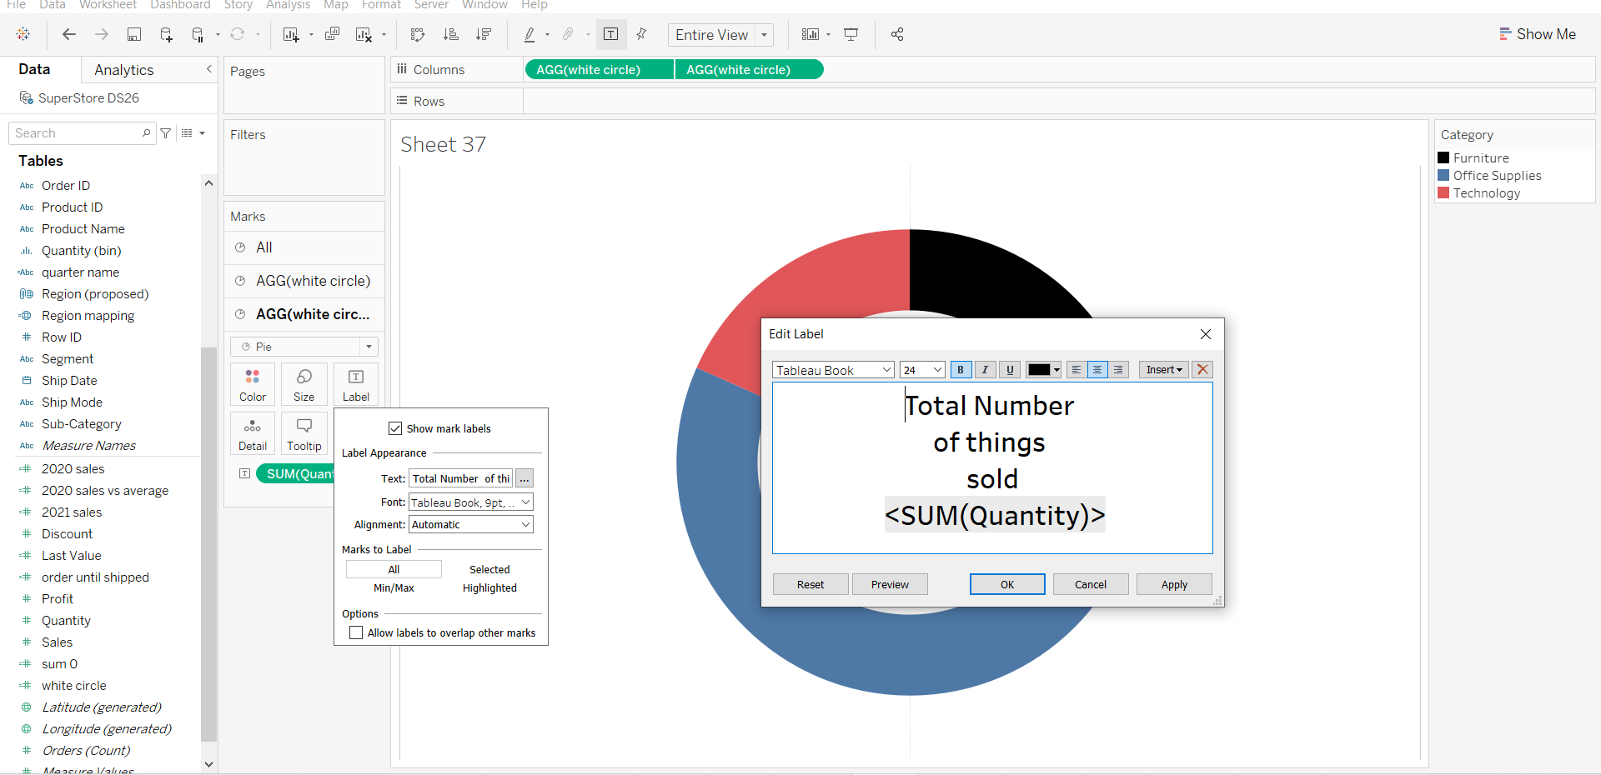Click Reset in Edit Label dialog

coord(811,584)
